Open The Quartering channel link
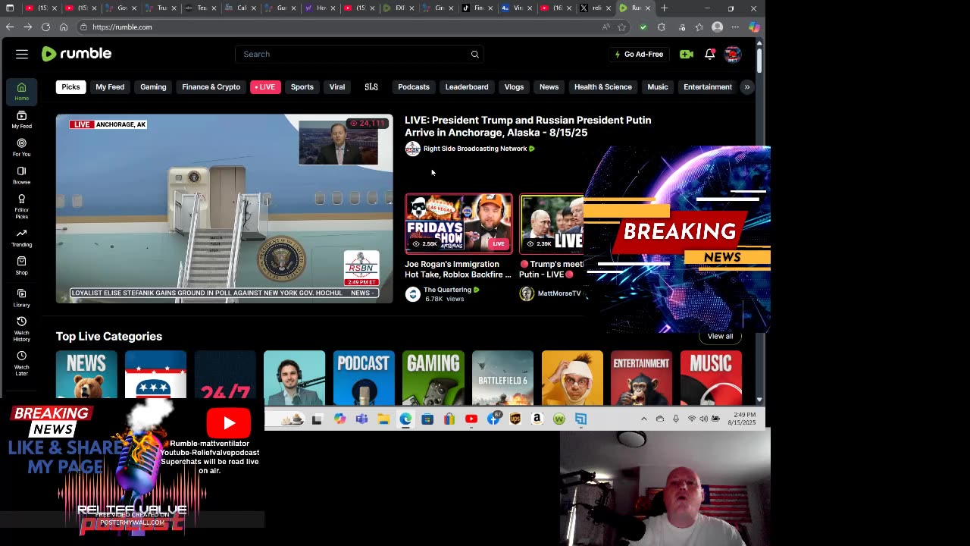 pos(447,290)
